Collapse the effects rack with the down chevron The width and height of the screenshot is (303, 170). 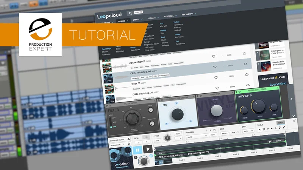coord(293,116)
